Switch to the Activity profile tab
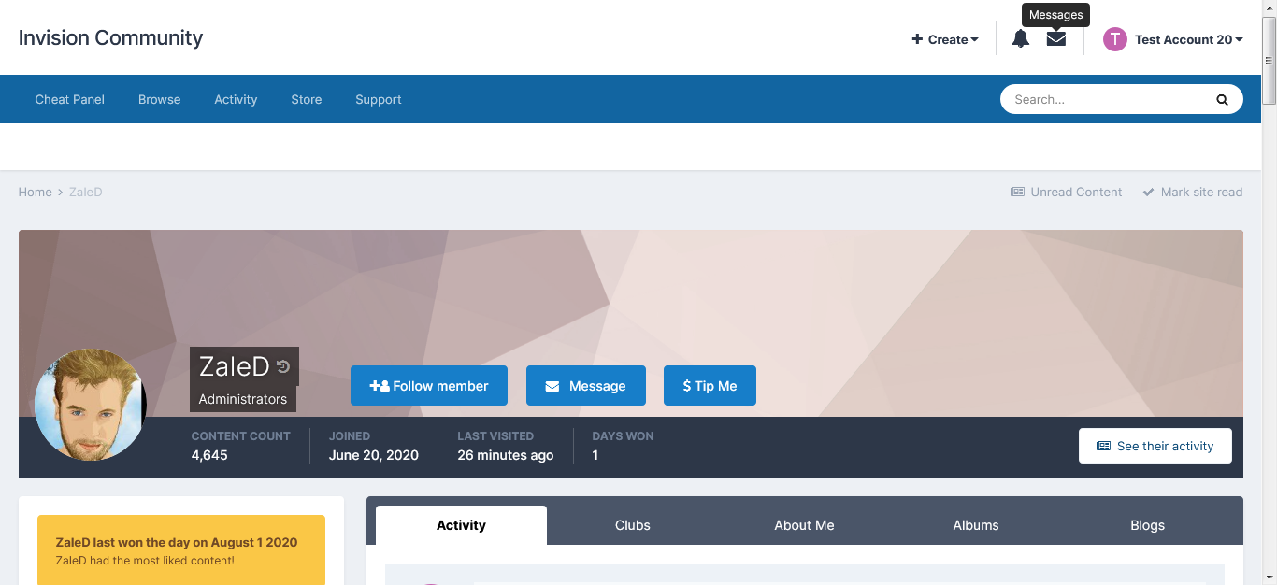 461,525
